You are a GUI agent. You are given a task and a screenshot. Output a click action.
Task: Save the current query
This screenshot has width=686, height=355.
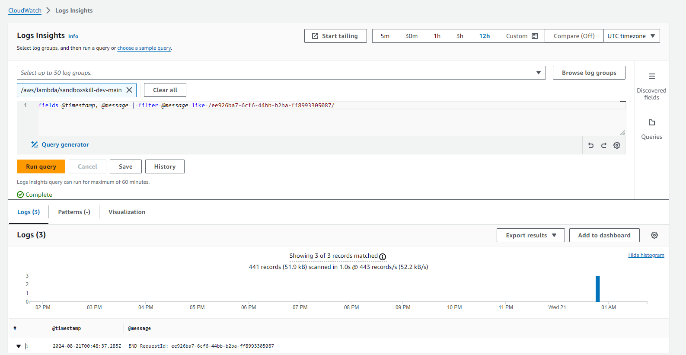point(125,166)
